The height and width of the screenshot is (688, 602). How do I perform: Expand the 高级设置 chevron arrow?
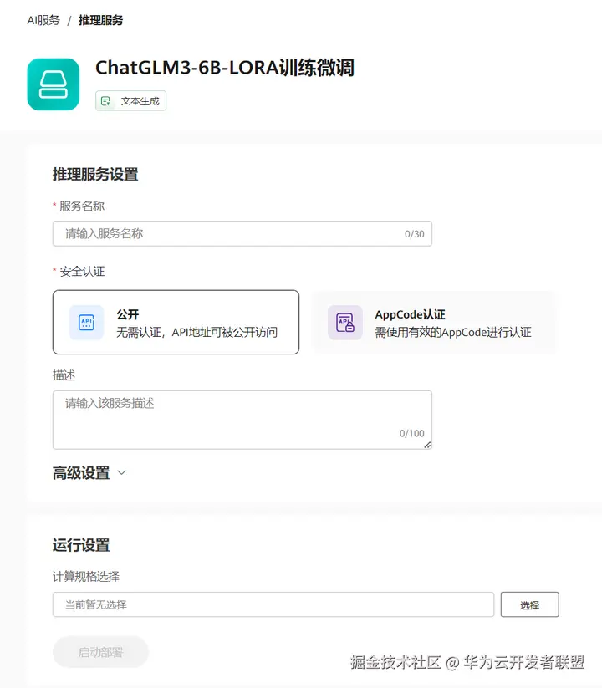click(x=121, y=472)
